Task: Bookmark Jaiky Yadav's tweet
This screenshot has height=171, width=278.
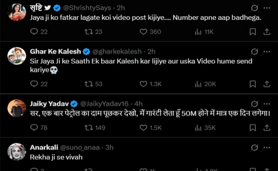Action: (253, 128)
